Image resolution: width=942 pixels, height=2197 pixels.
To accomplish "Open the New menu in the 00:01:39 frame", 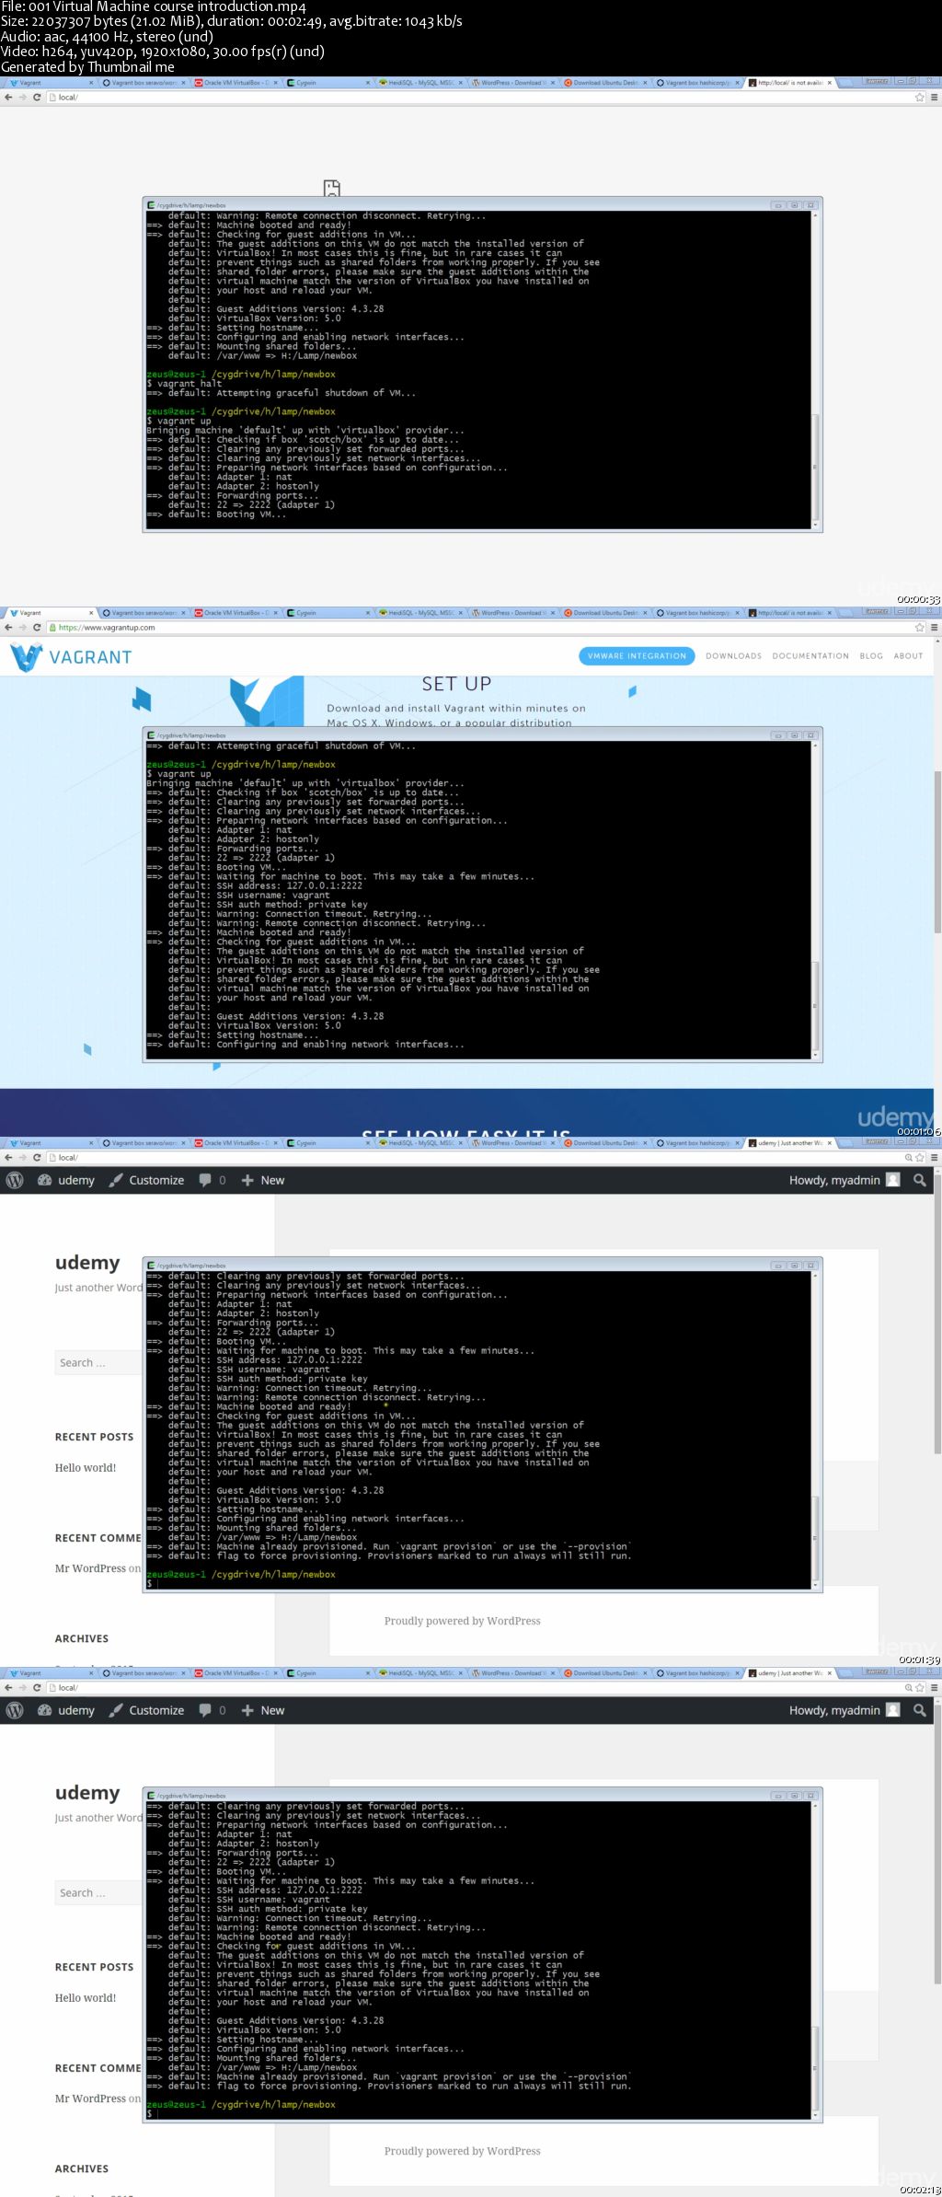I will (263, 1180).
